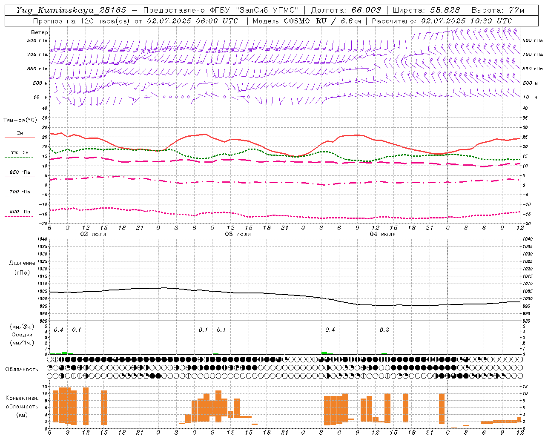Click the (мм/1ч.) precipitation unit label
The image size is (545, 436).
click(x=22, y=343)
